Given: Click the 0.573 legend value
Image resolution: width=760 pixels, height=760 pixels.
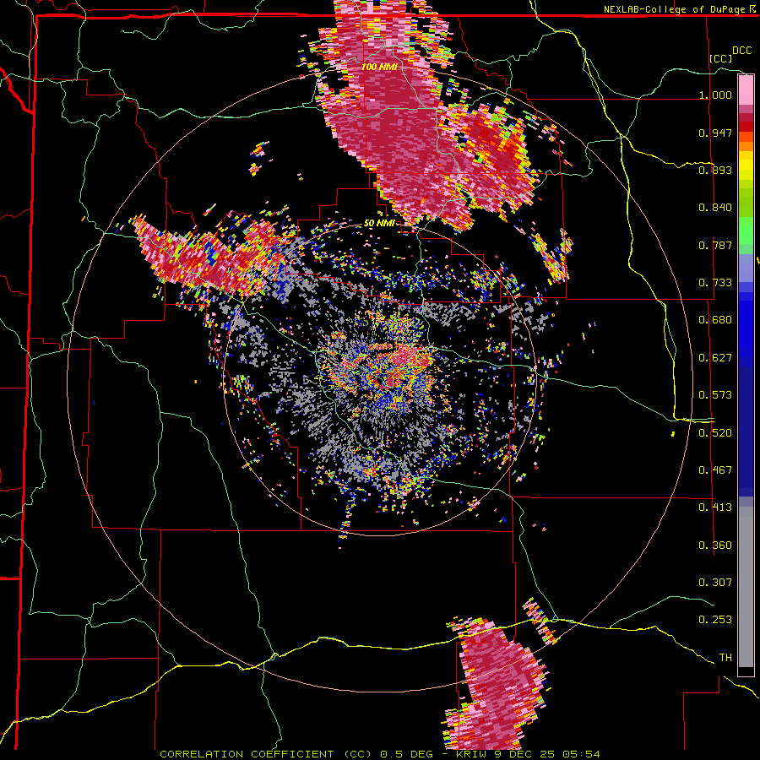Looking at the screenshot, I should click(x=715, y=395).
